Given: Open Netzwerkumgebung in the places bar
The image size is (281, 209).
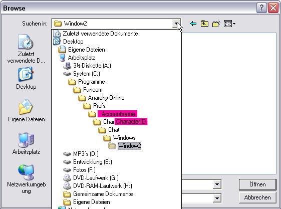Looking at the screenshot, I should coord(27,179).
